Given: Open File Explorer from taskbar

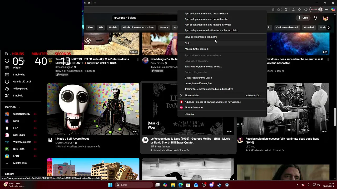Looking at the screenshot, I should [173, 185].
